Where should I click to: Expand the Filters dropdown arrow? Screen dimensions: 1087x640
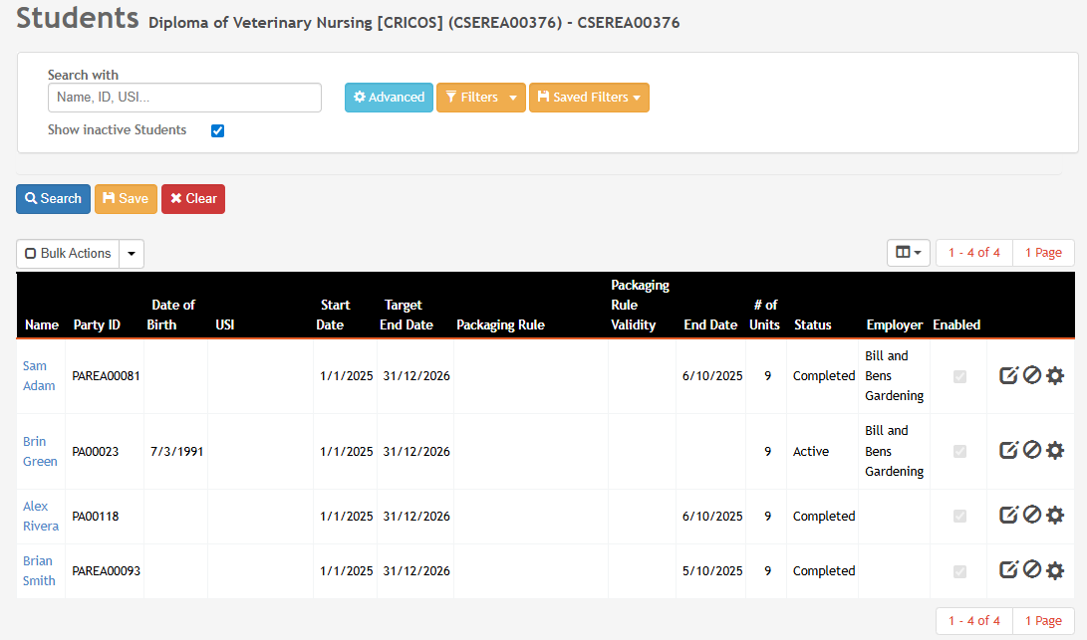pyautogui.click(x=513, y=98)
